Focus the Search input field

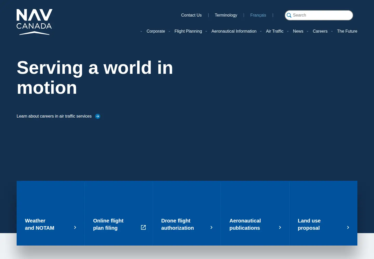(x=319, y=15)
